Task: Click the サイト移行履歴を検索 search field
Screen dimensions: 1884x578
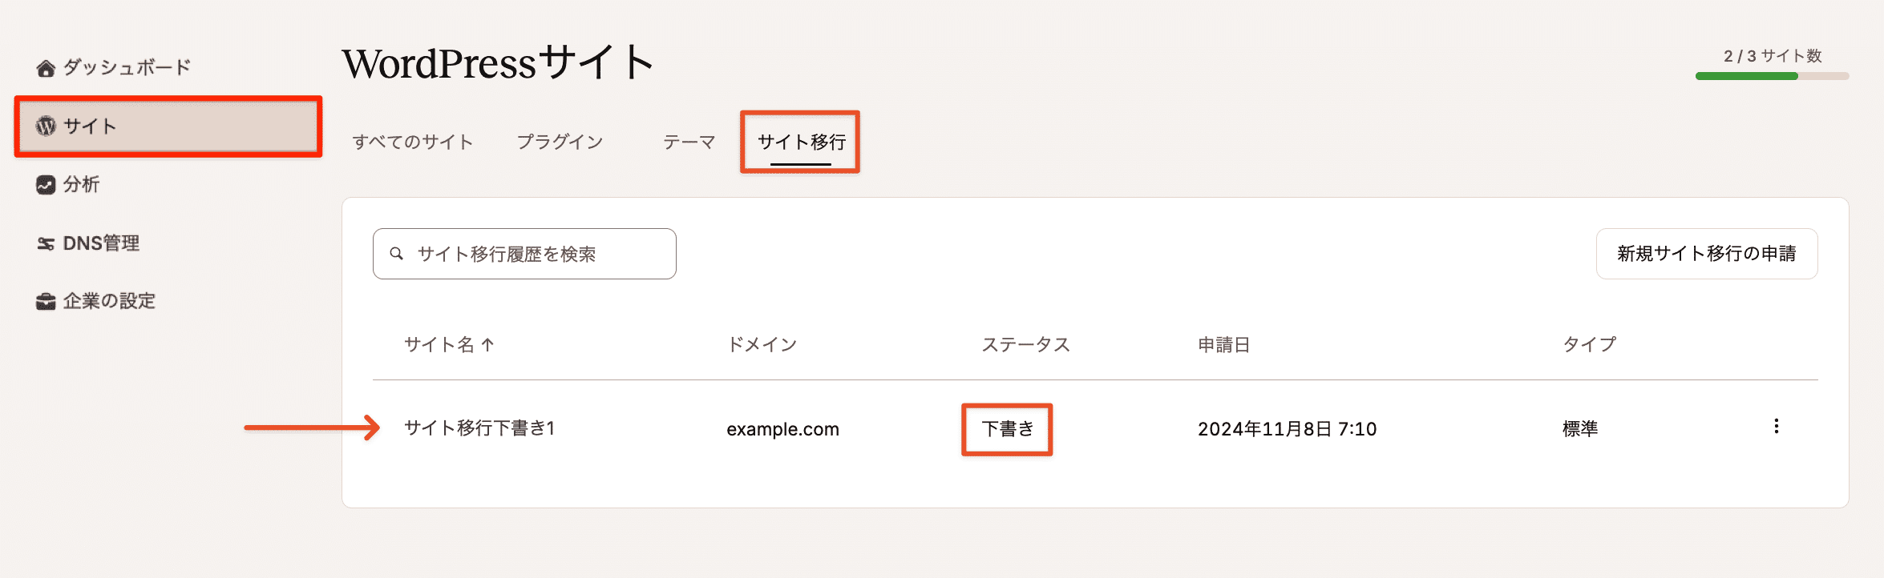Action: 524,253
